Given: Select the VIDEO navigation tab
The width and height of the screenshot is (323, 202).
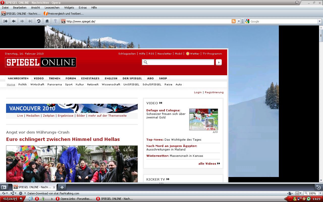Looking at the screenshot, I should point(39,78).
